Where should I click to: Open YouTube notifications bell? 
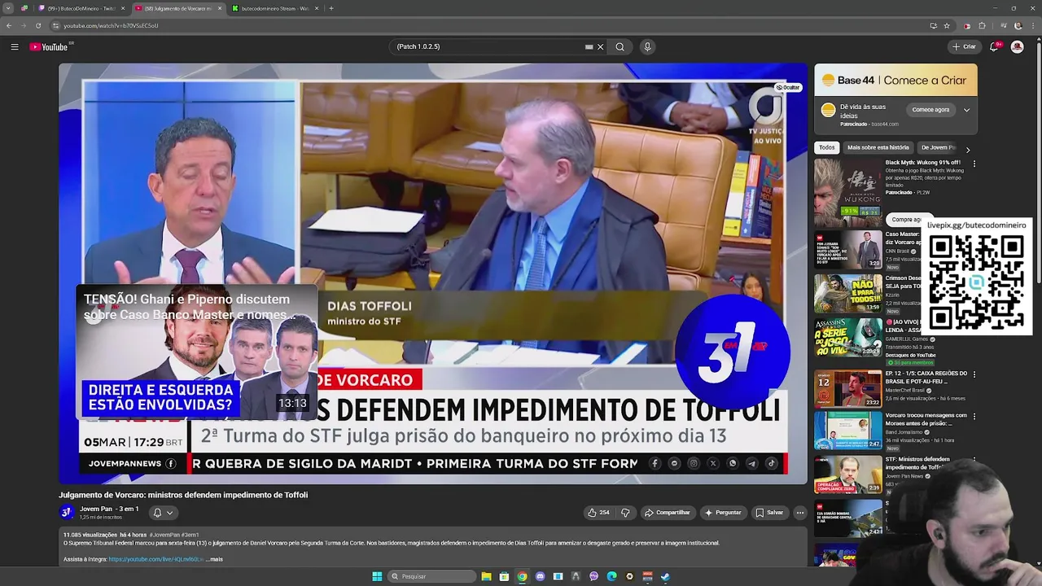(994, 47)
